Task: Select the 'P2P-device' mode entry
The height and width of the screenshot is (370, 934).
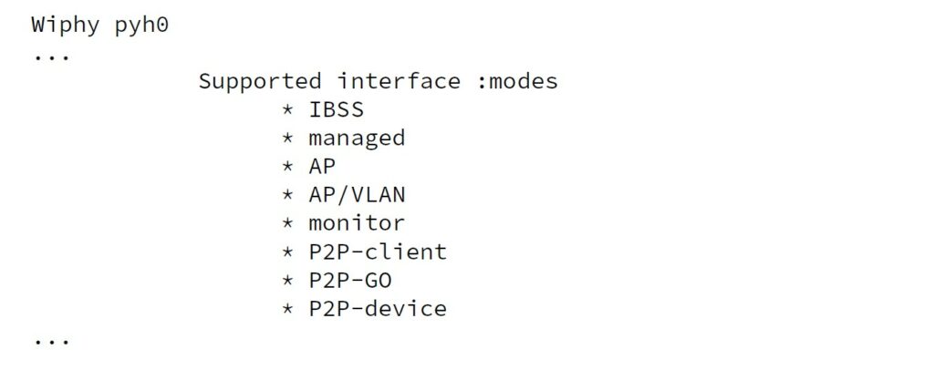Action: 378,309
